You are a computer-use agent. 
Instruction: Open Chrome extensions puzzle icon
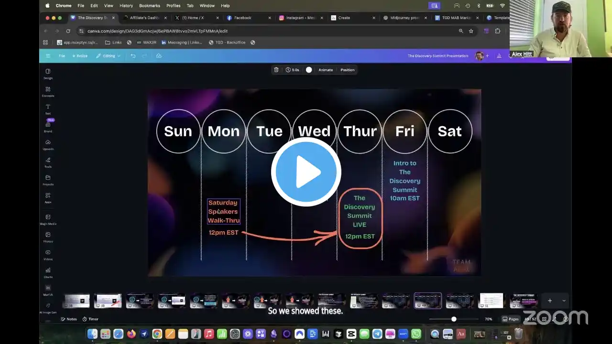498,31
